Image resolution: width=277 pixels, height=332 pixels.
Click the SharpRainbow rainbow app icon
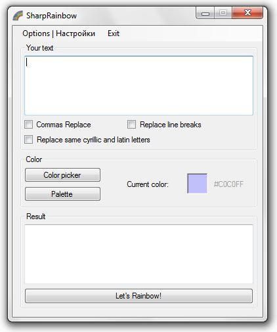pyautogui.click(x=18, y=16)
